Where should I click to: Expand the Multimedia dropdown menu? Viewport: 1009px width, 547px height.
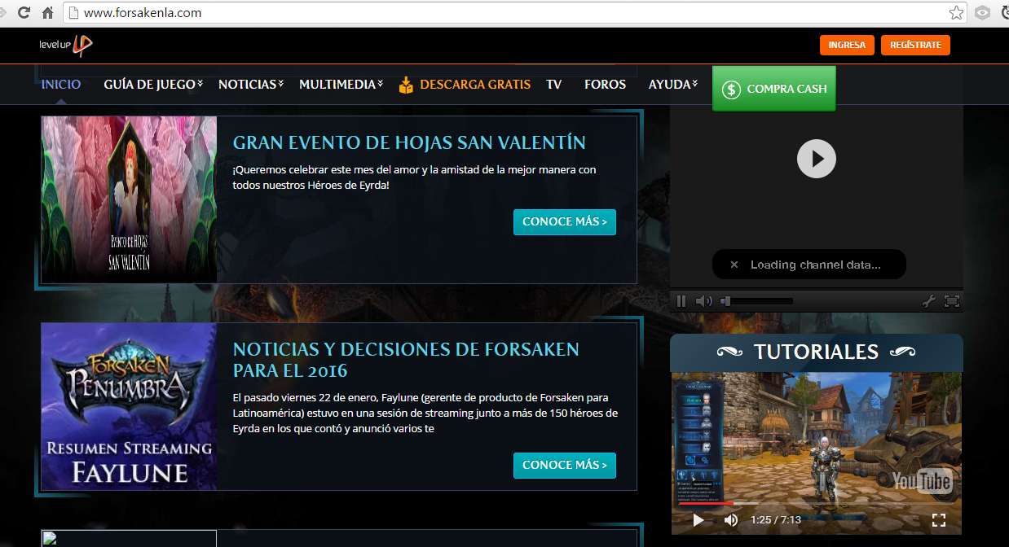[x=341, y=85]
